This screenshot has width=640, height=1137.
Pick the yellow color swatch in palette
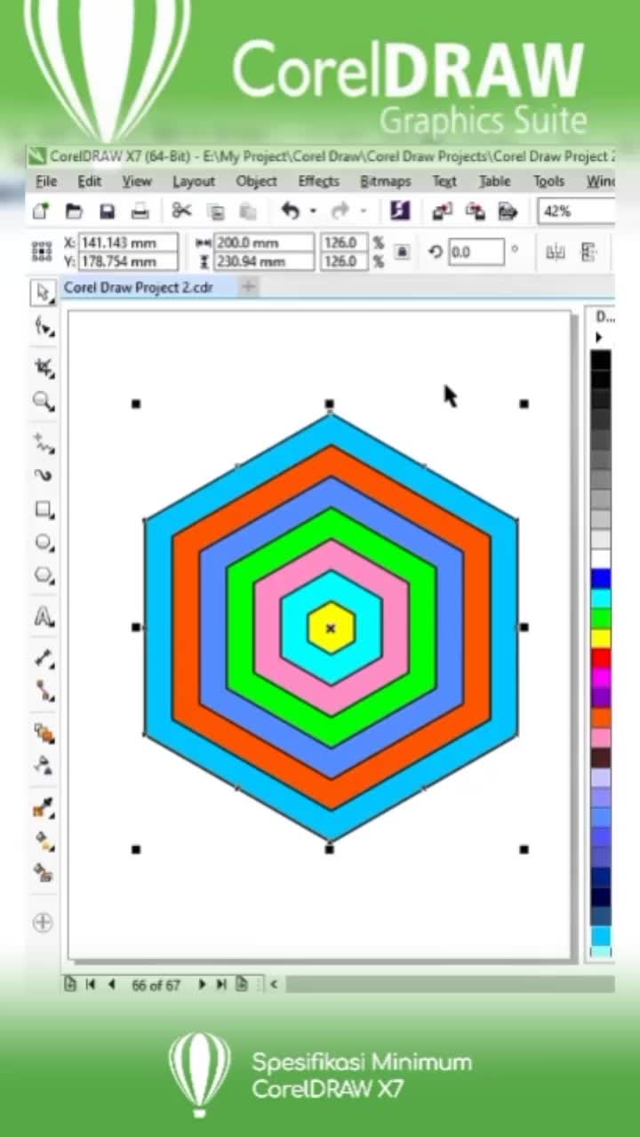(x=601, y=638)
